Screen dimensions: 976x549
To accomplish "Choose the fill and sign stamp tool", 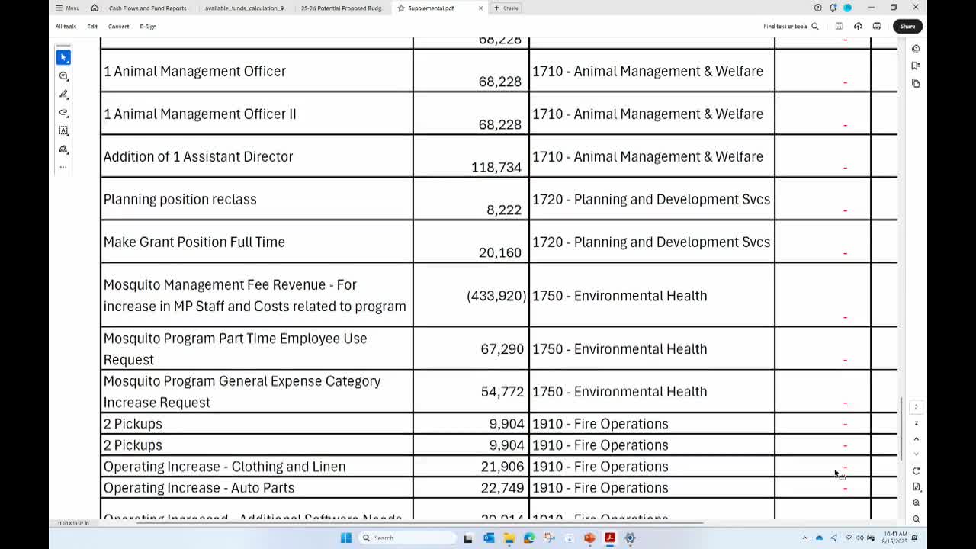I will click(63, 149).
